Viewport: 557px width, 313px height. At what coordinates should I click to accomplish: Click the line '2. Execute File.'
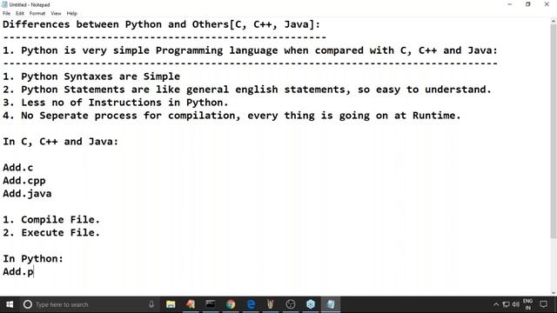click(x=51, y=233)
